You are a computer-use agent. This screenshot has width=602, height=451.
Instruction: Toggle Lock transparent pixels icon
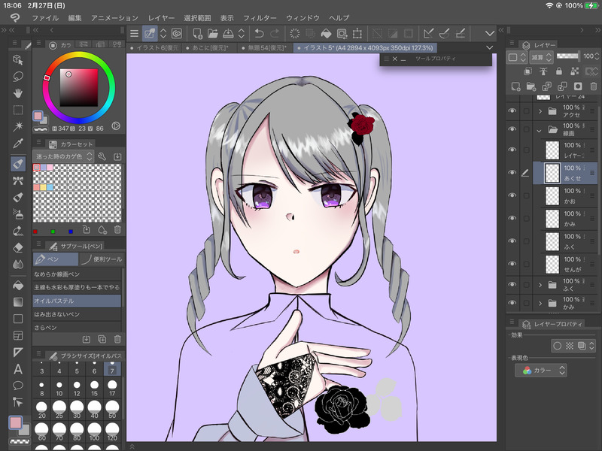tap(575, 71)
